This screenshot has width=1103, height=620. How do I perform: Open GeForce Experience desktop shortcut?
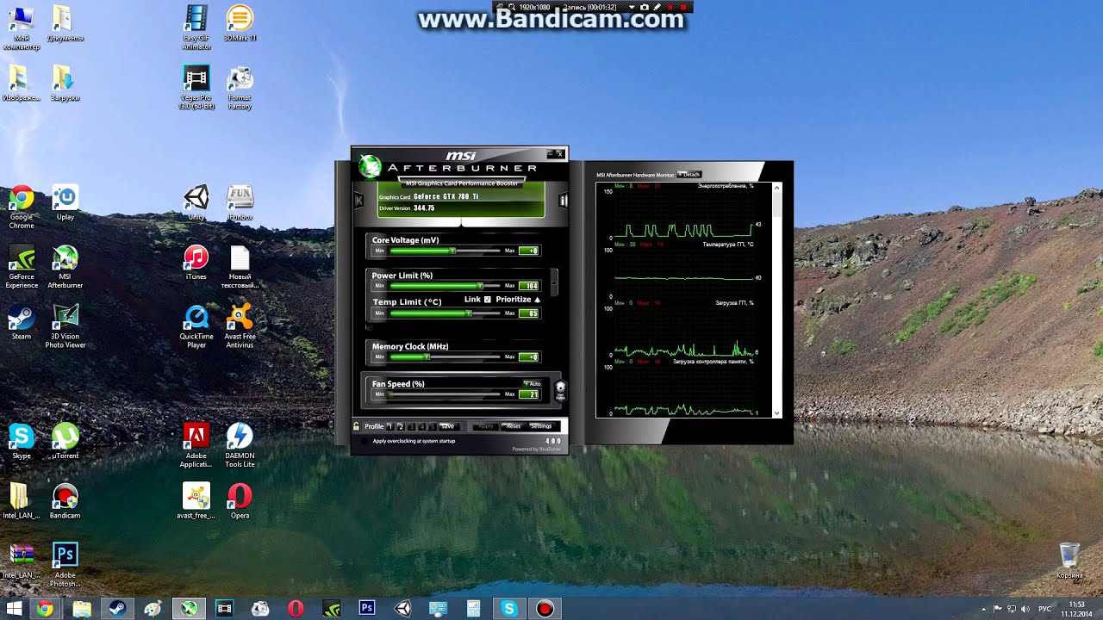pyautogui.click(x=22, y=267)
